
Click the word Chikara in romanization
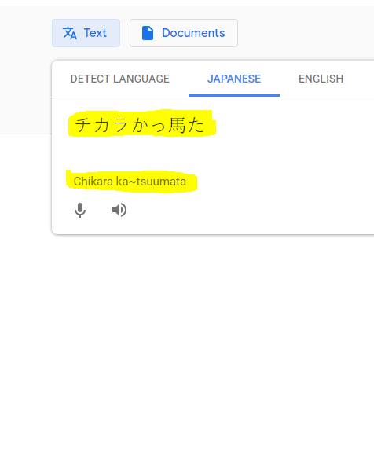(93, 182)
